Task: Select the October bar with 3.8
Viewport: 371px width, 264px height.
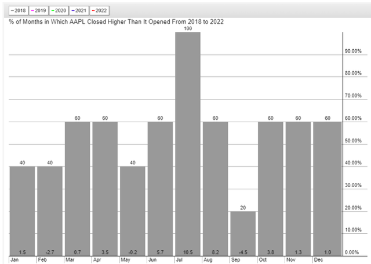Action: pos(271,189)
